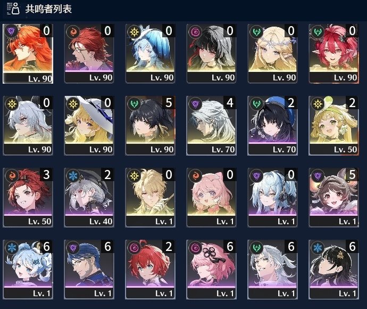Image resolution: width=367 pixels, height=309 pixels.
Task: Click the green element icon on the blue-beret character's card
Action: (256, 104)
